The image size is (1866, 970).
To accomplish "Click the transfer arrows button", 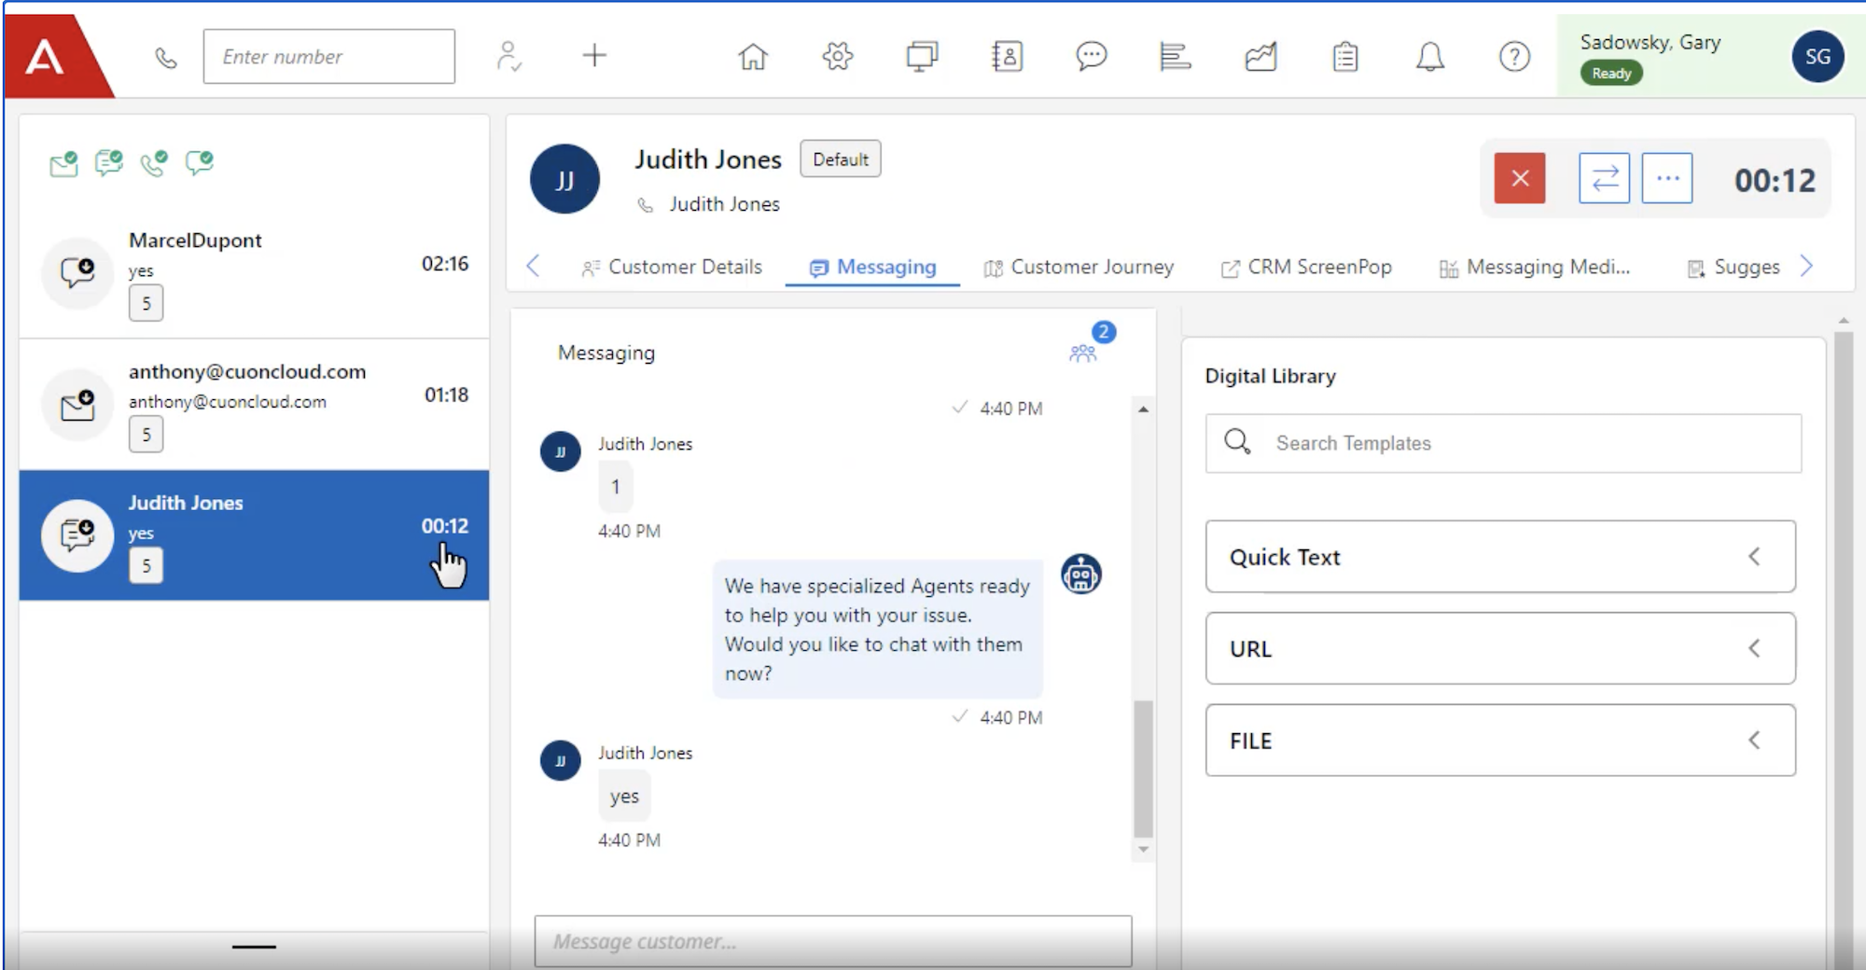I will (1604, 178).
